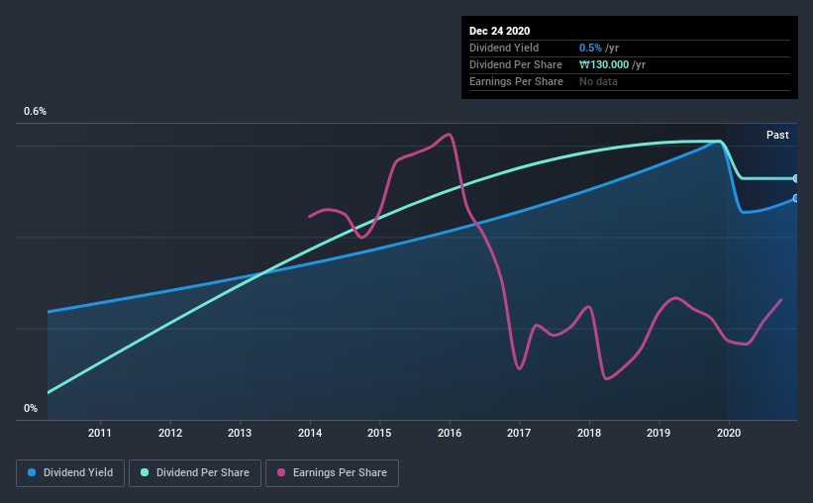Click the blue Dividend Yield legend dot
Screen dimensions: 813x503
tap(32, 472)
